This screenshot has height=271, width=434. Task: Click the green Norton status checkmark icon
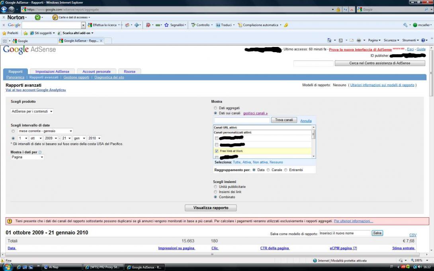(x=37, y=17)
